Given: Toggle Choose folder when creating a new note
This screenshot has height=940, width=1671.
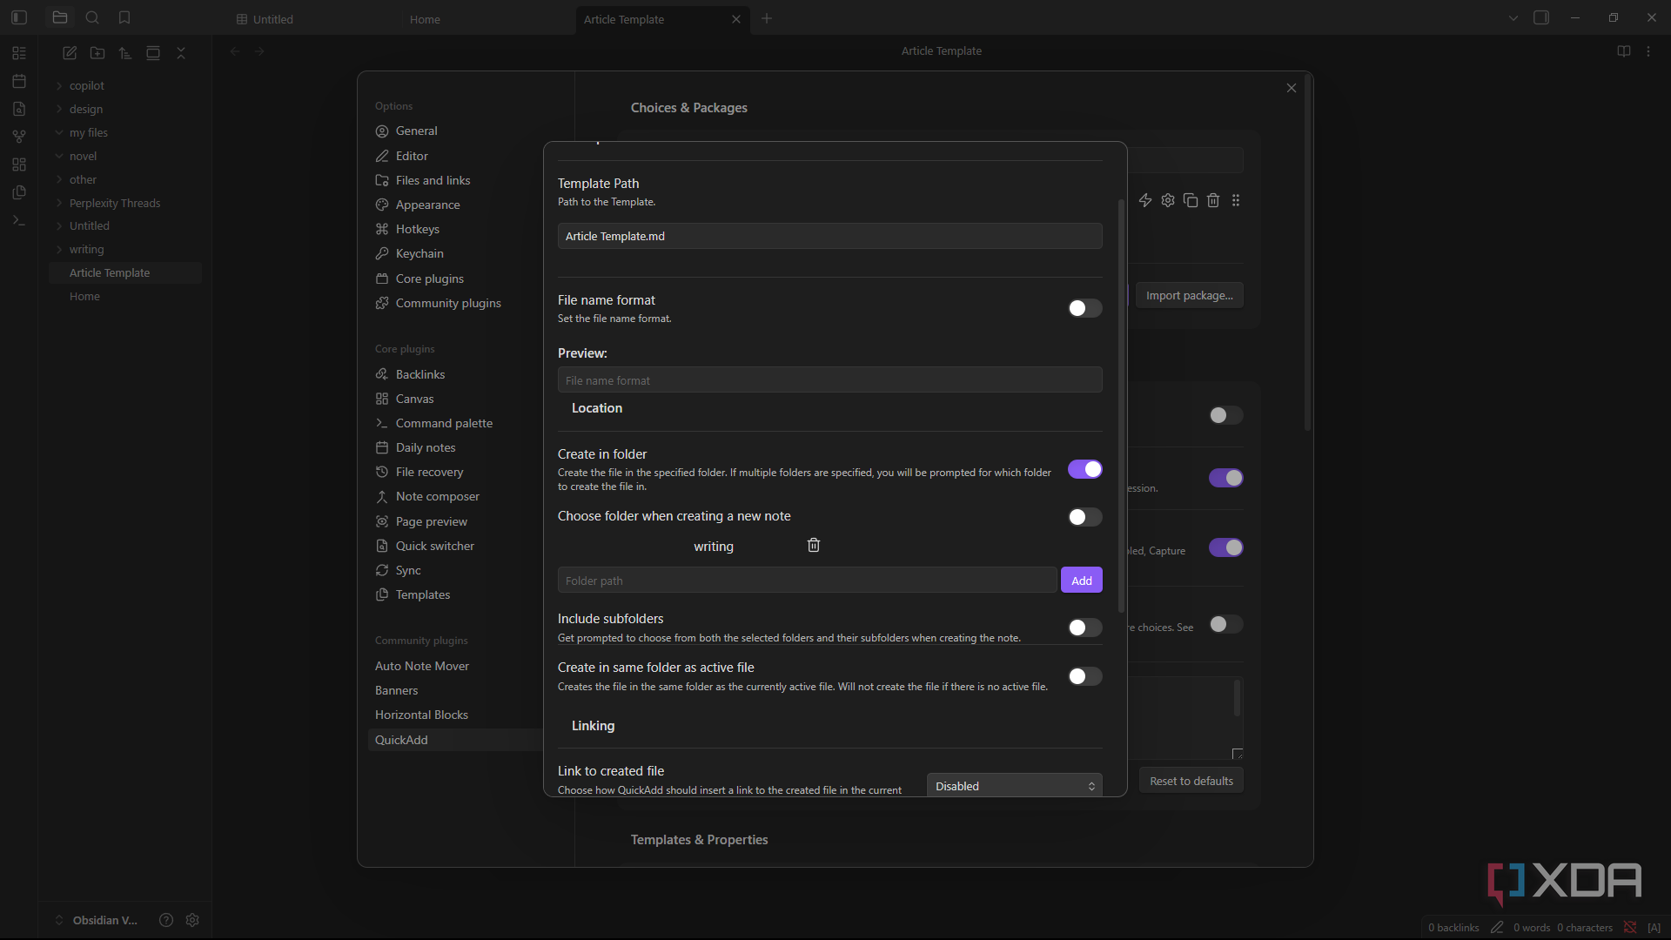Looking at the screenshot, I should point(1085,517).
